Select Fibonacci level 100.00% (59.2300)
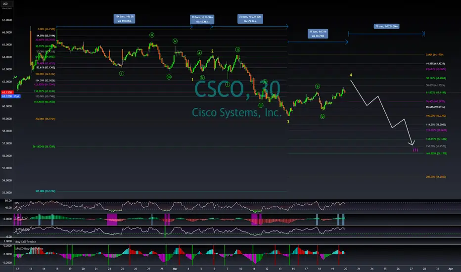The image size is (461, 272). 436,116
